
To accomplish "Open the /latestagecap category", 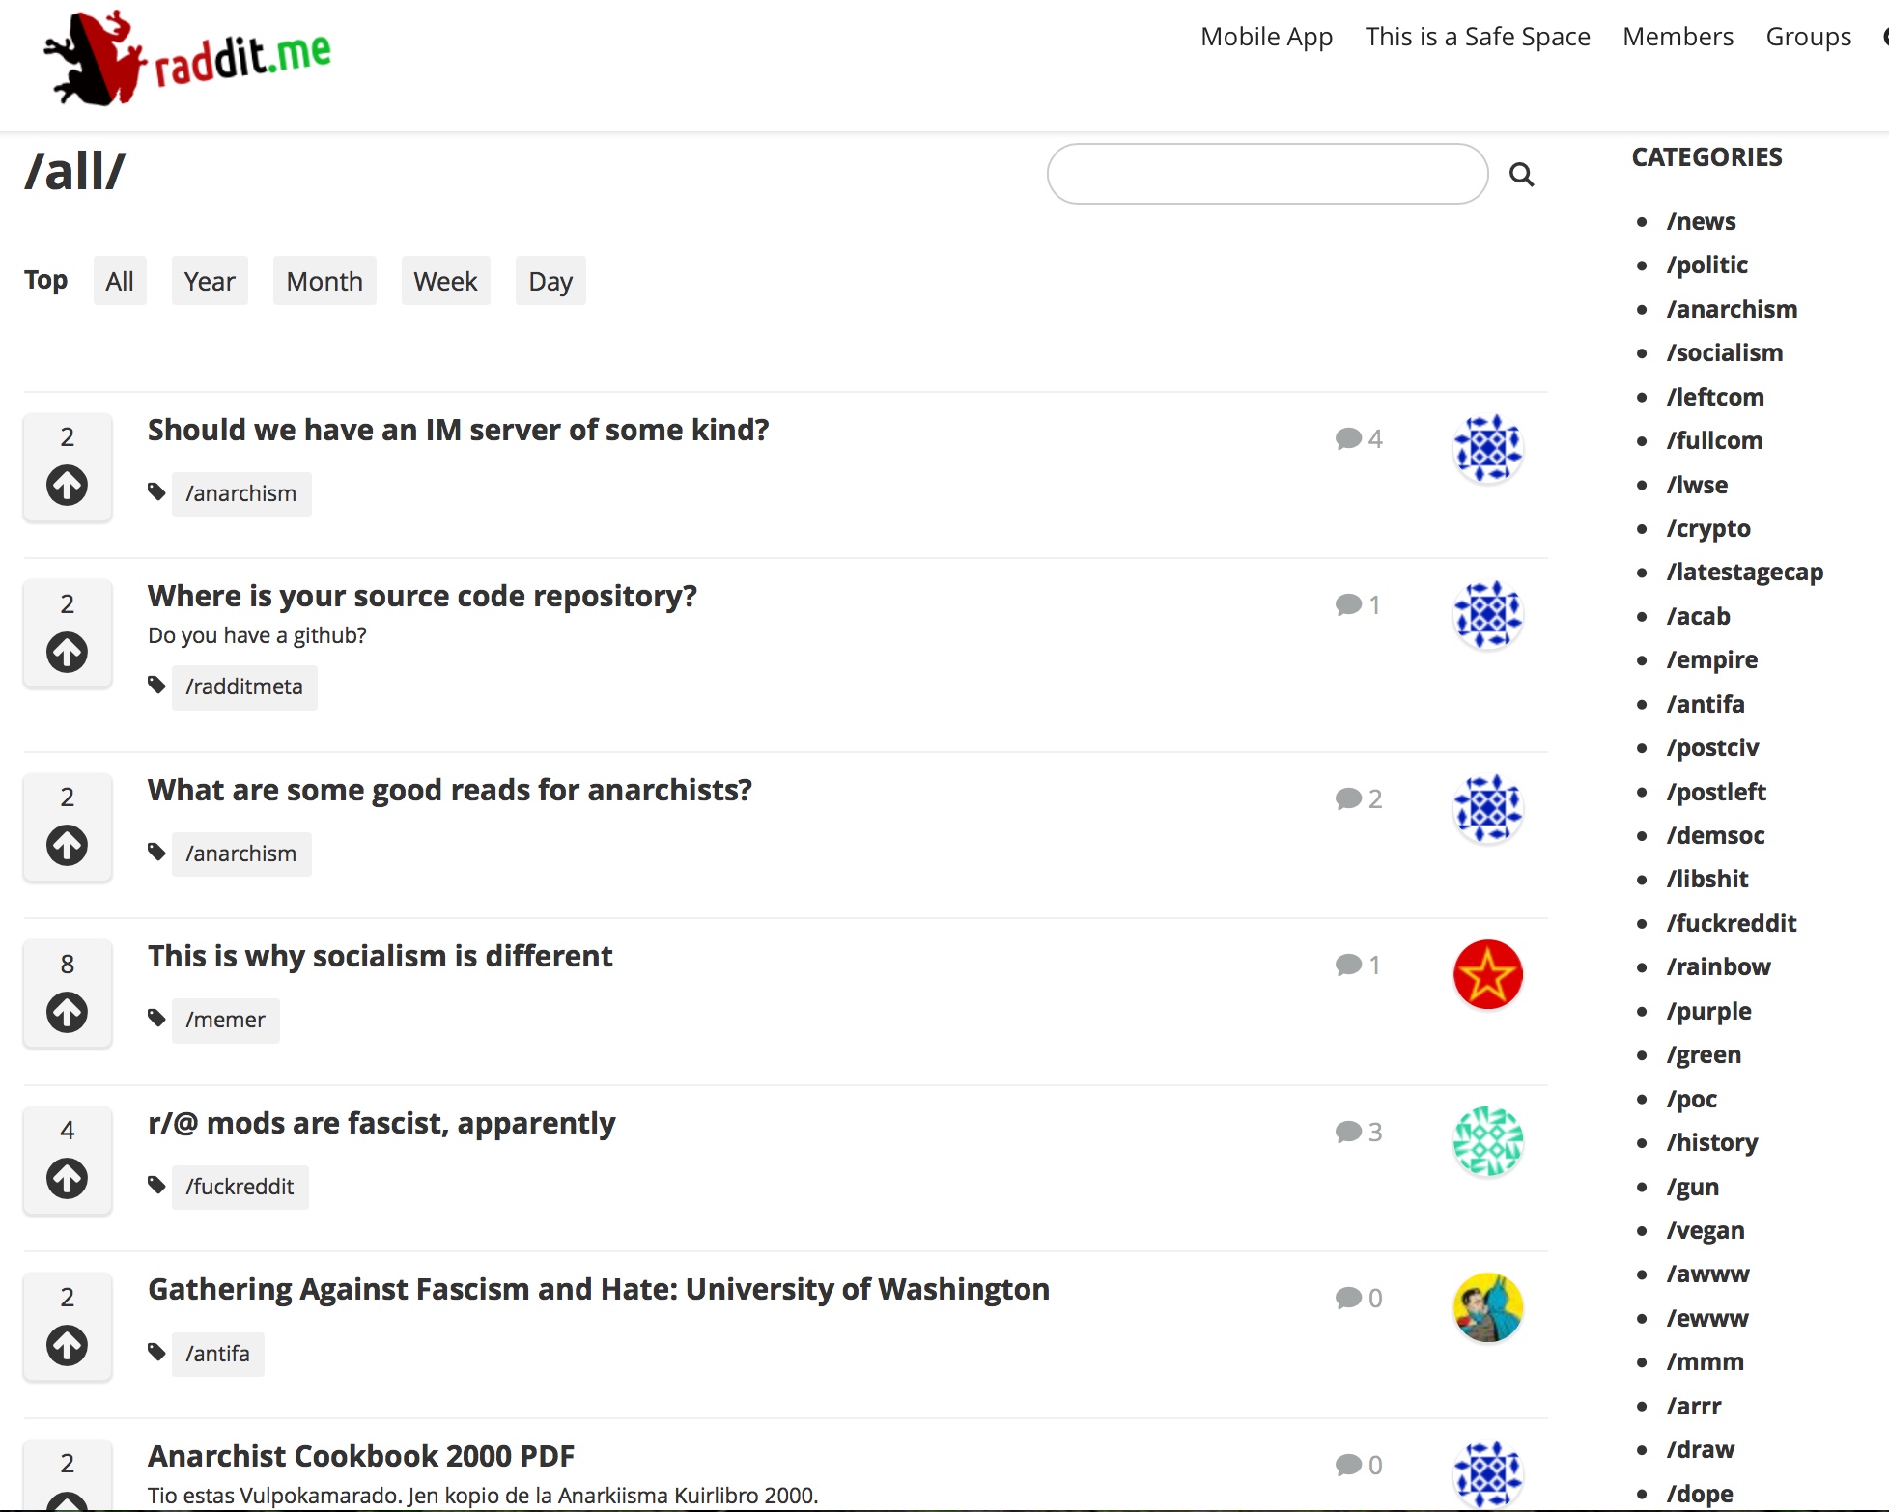I will coord(1745,572).
